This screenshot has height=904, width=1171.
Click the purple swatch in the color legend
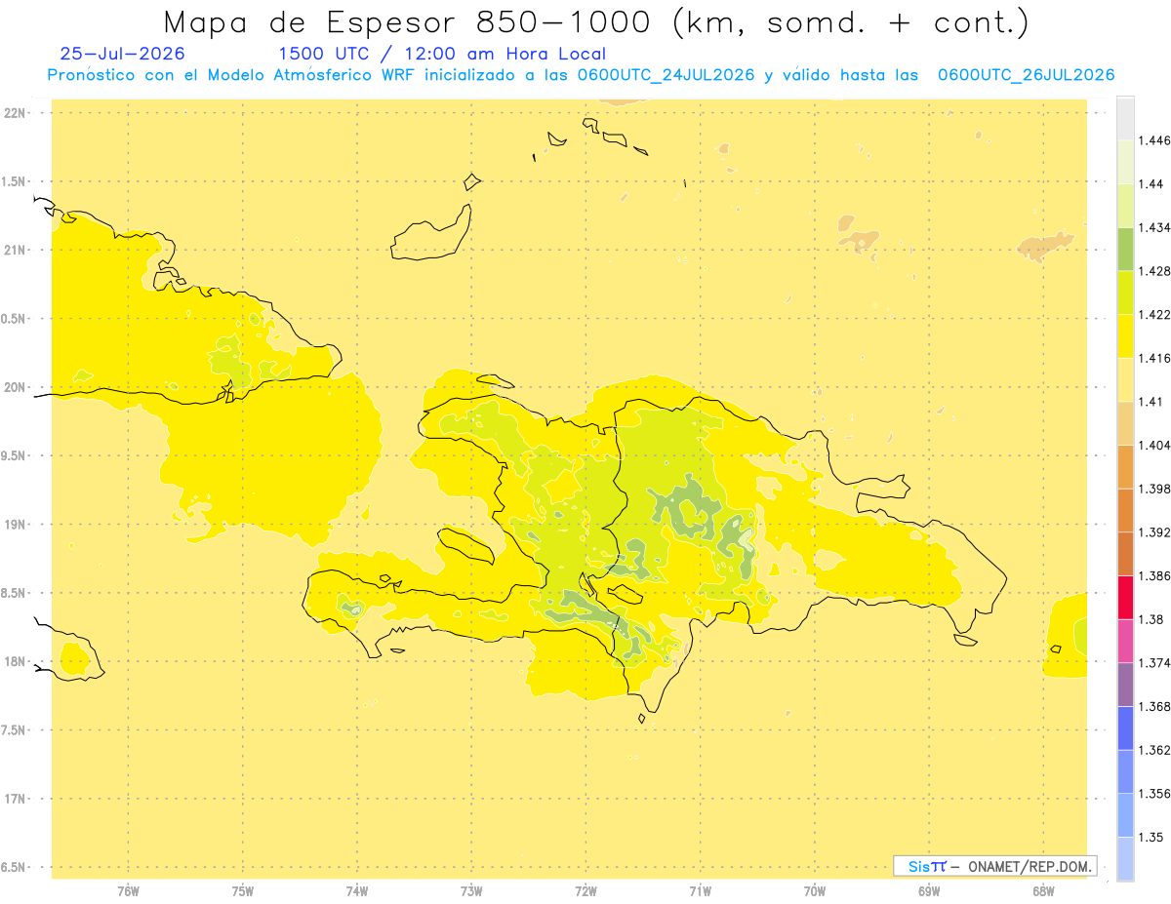(1125, 684)
